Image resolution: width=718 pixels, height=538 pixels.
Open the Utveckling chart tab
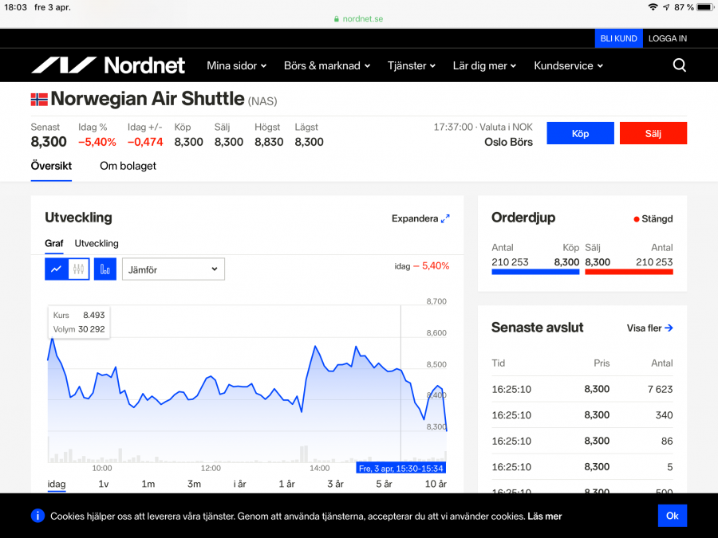(97, 243)
